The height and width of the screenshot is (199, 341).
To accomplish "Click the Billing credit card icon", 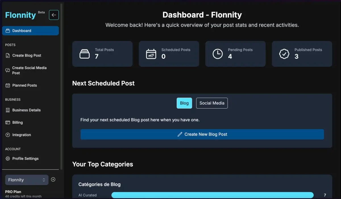I will click(8, 123).
